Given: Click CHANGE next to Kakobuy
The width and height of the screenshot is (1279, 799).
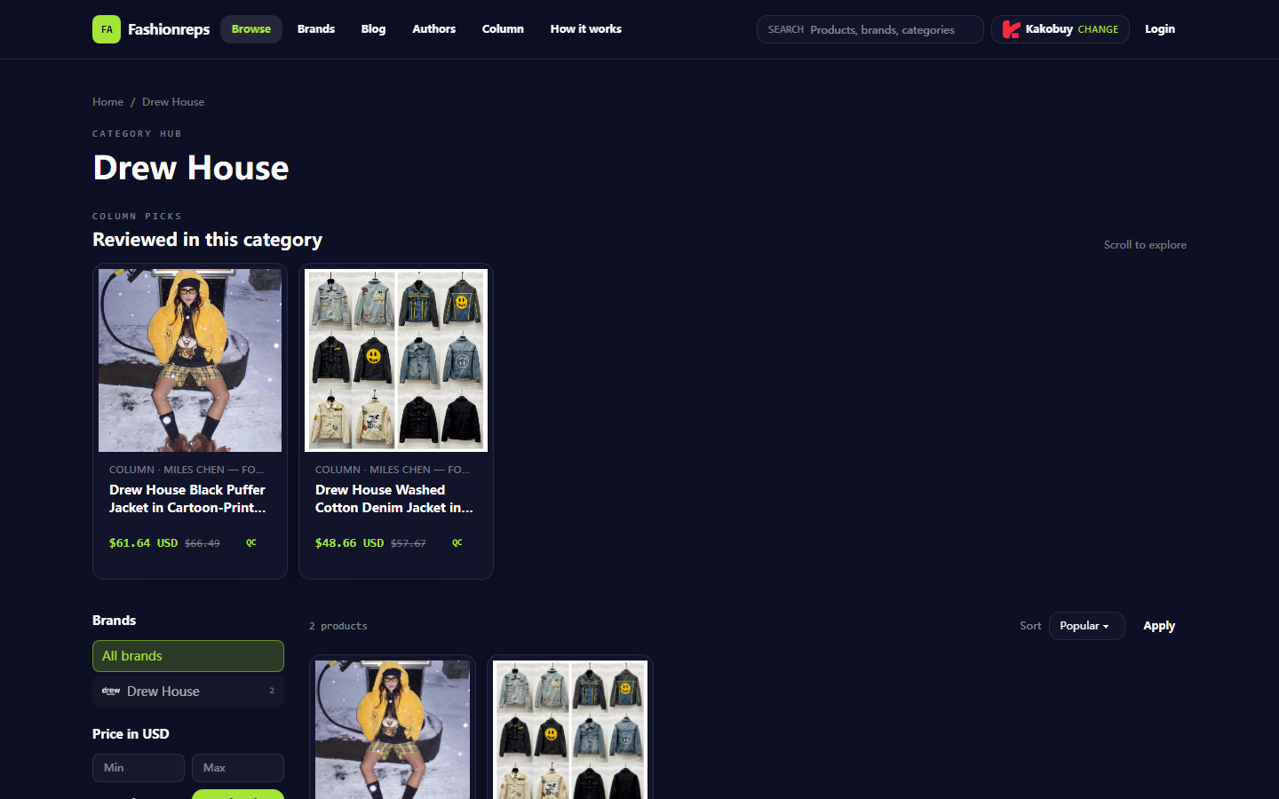Looking at the screenshot, I should [x=1098, y=30].
